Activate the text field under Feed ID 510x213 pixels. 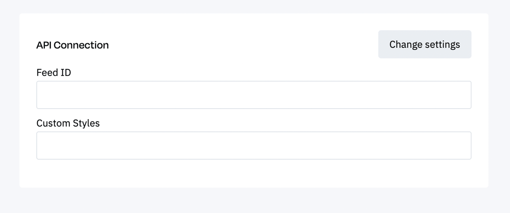(254, 95)
